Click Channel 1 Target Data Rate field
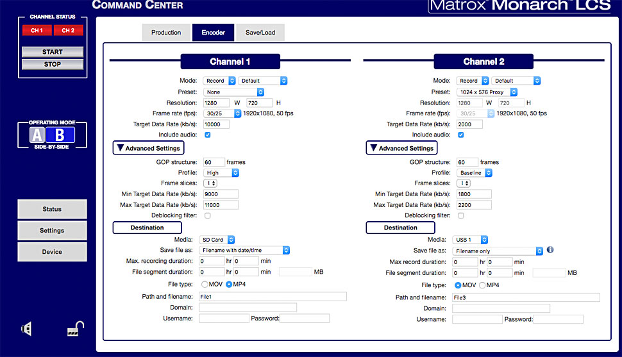This screenshot has width=622, height=357. click(216, 124)
